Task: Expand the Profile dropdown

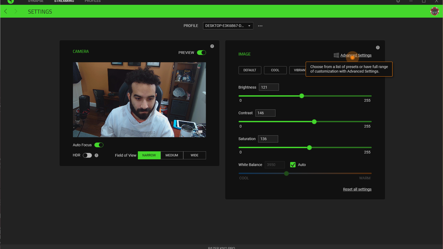Action: click(228, 26)
